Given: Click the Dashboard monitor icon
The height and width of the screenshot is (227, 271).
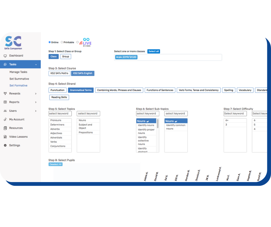Looking at the screenshot, I should [x=5, y=56].
